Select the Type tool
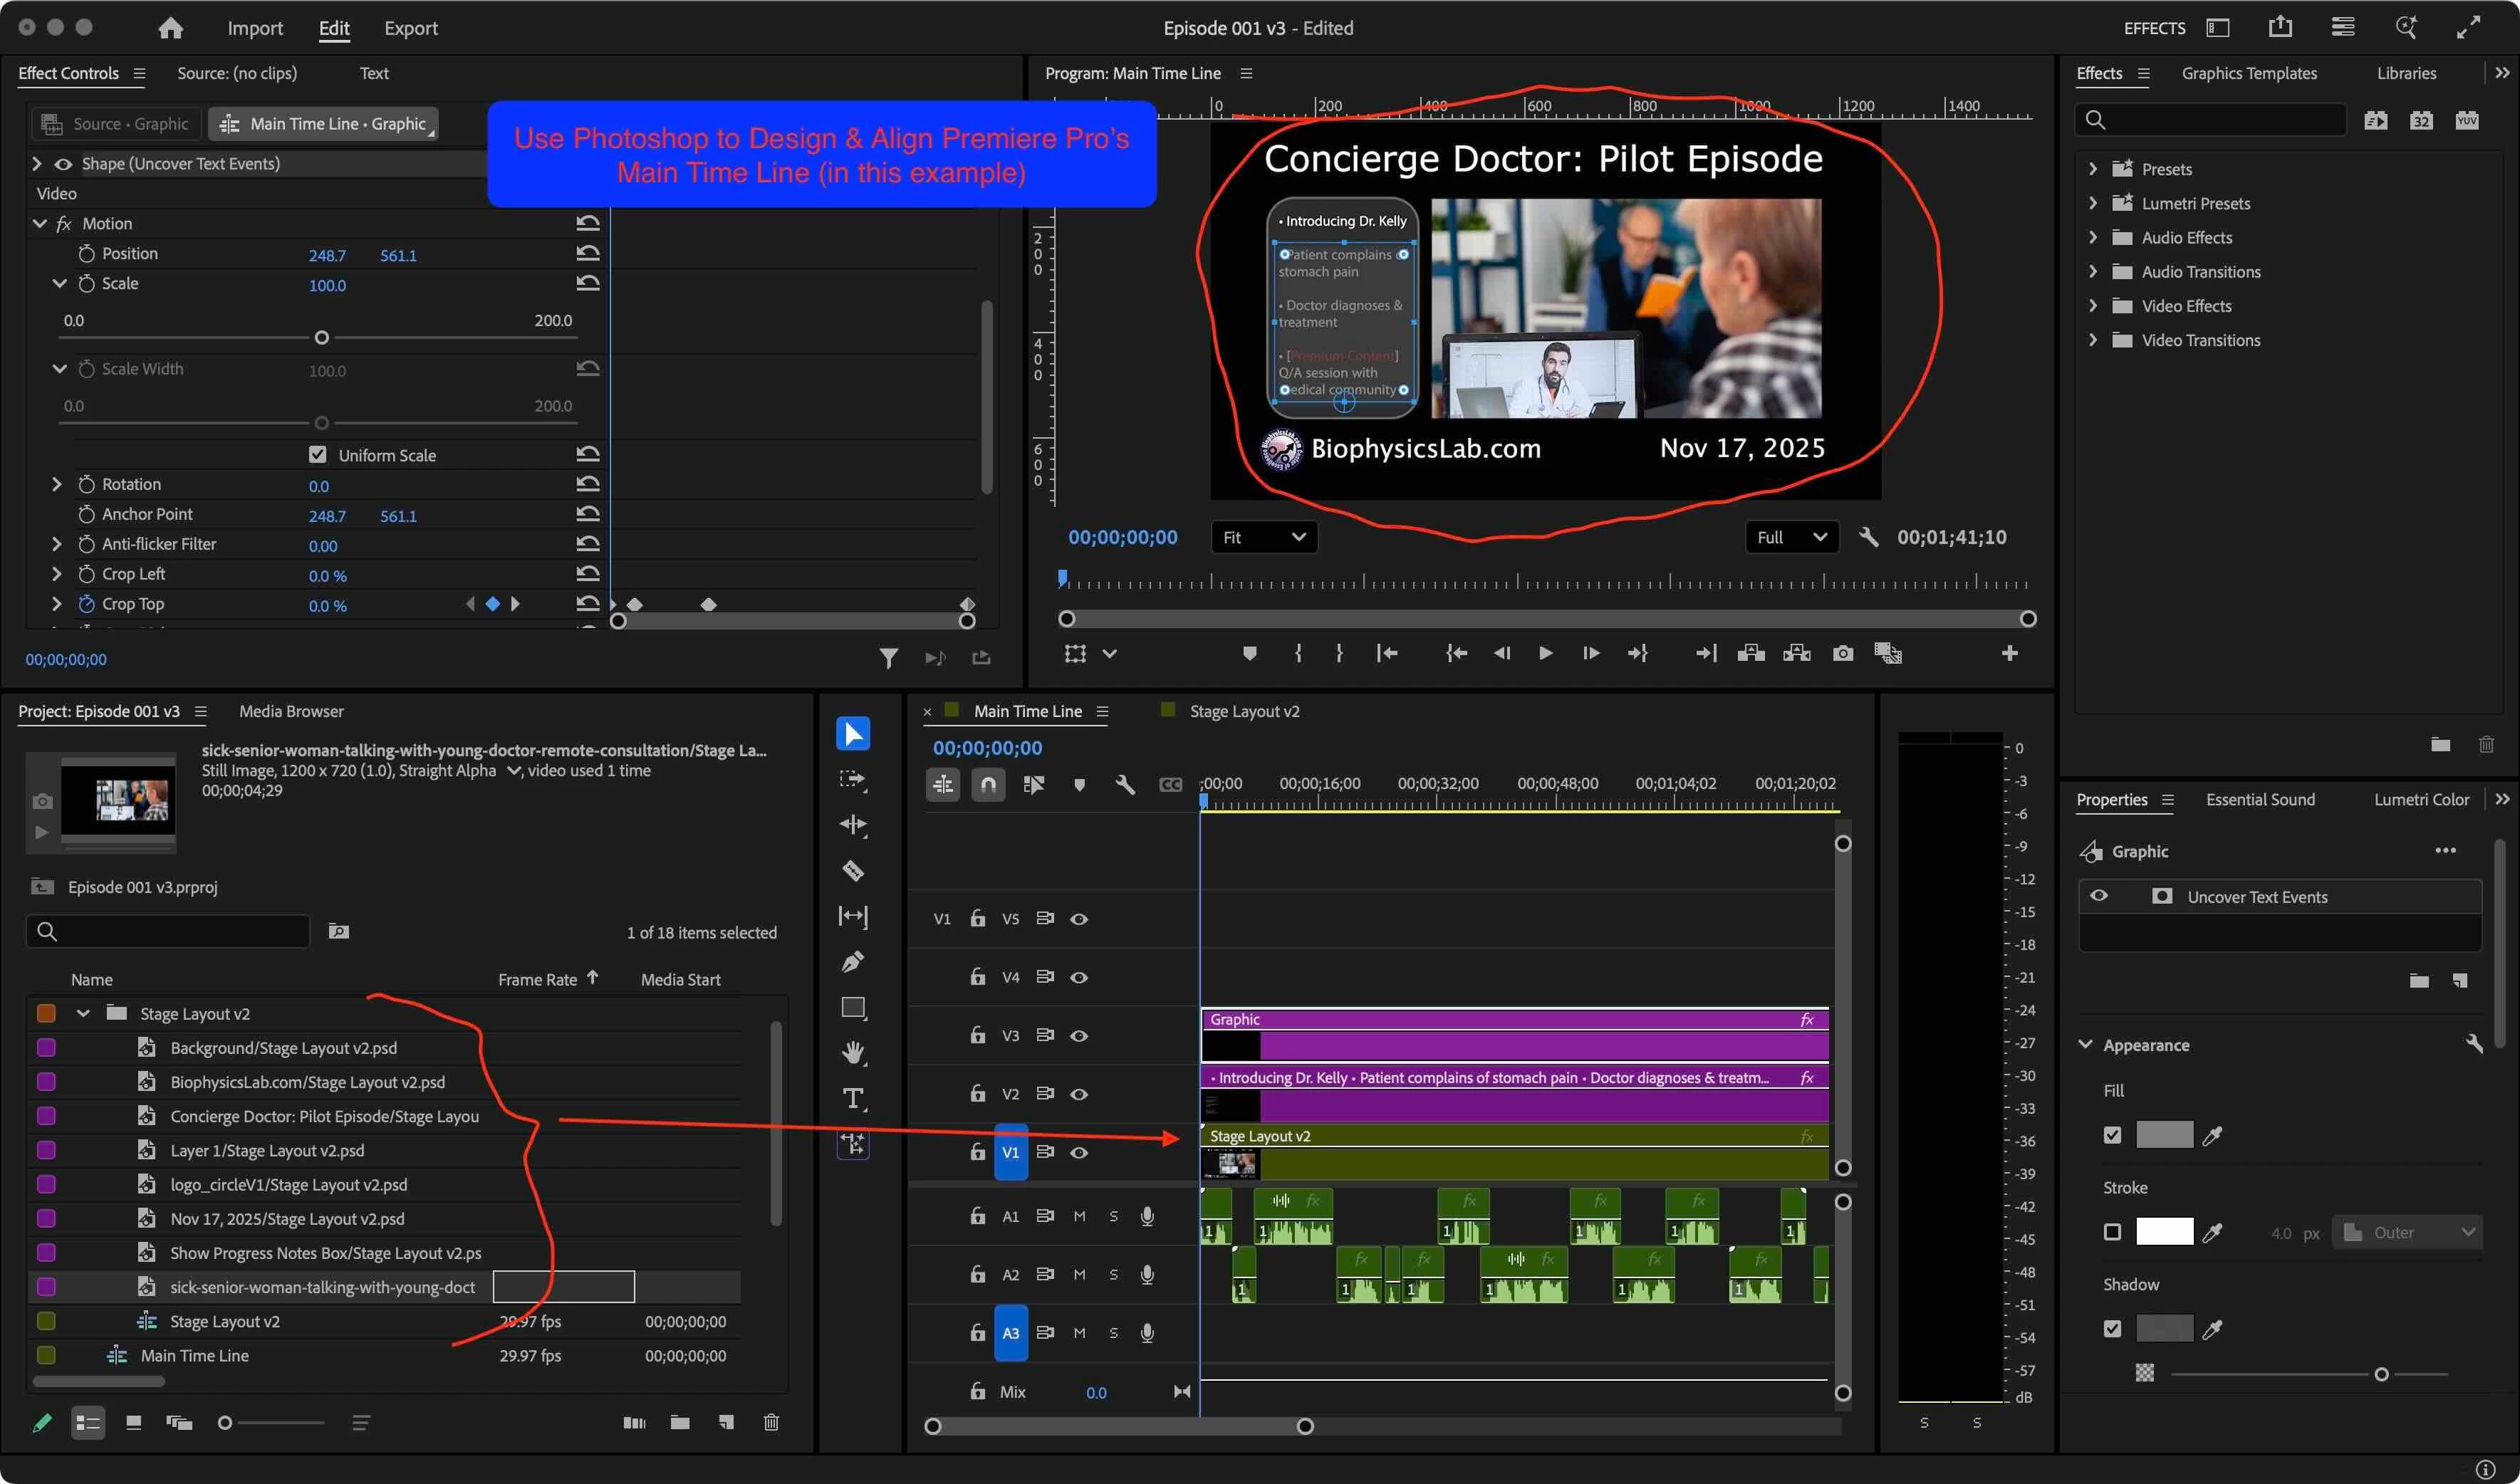The image size is (2520, 1484). pyautogui.click(x=853, y=1098)
